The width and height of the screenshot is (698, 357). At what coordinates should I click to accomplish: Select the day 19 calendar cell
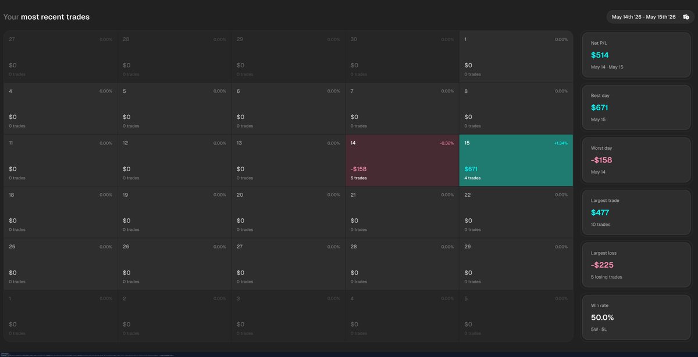tap(174, 212)
